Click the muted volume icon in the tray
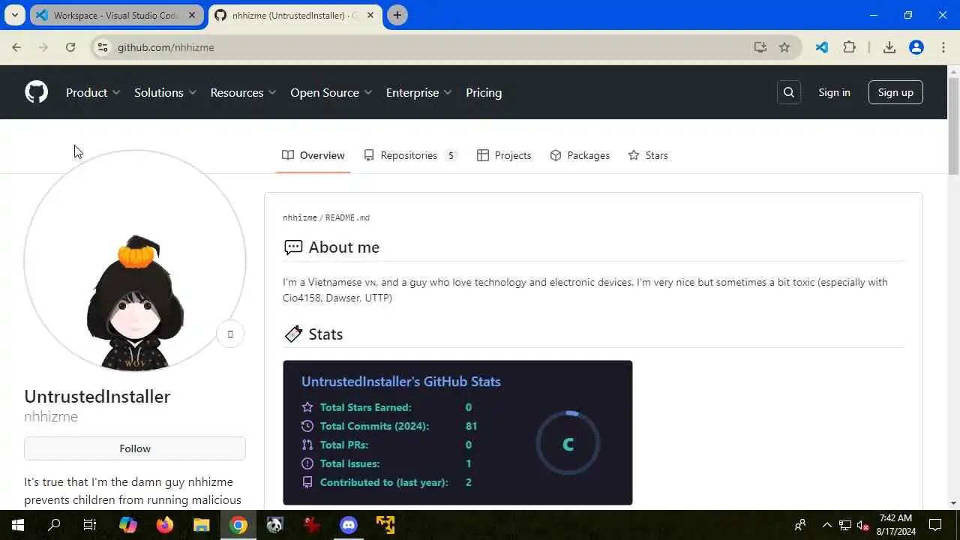The width and height of the screenshot is (960, 540). click(x=862, y=525)
